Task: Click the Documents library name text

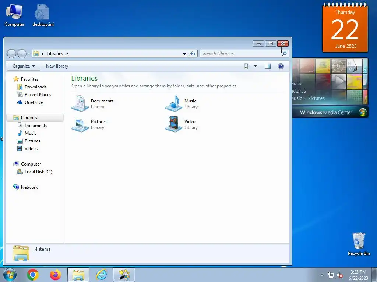Action: (102, 101)
